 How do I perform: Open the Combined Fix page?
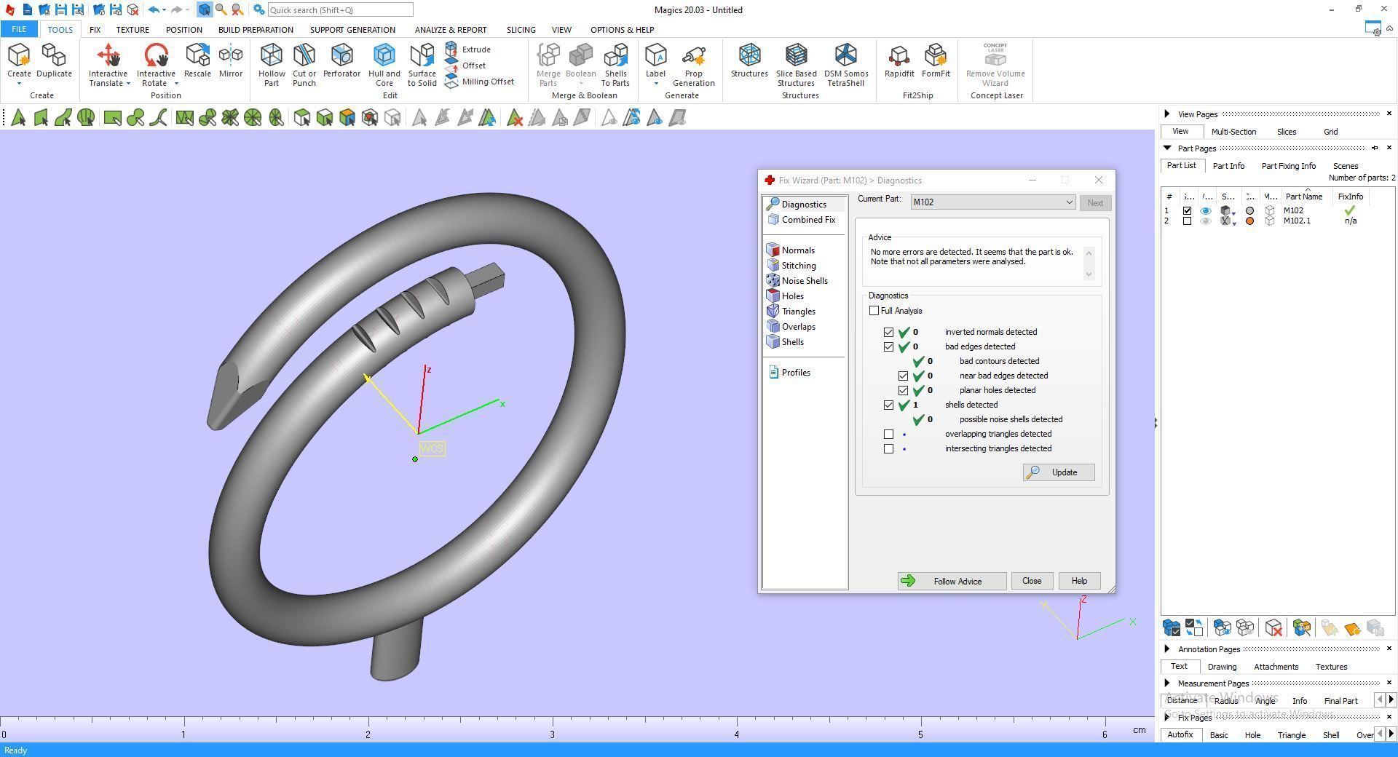pyautogui.click(x=802, y=220)
